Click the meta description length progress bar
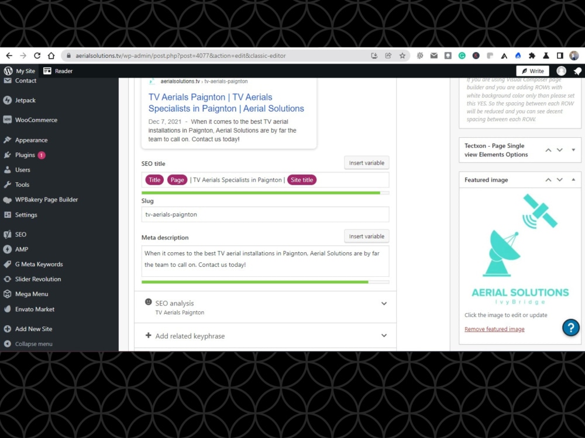The image size is (585, 438). click(265, 282)
